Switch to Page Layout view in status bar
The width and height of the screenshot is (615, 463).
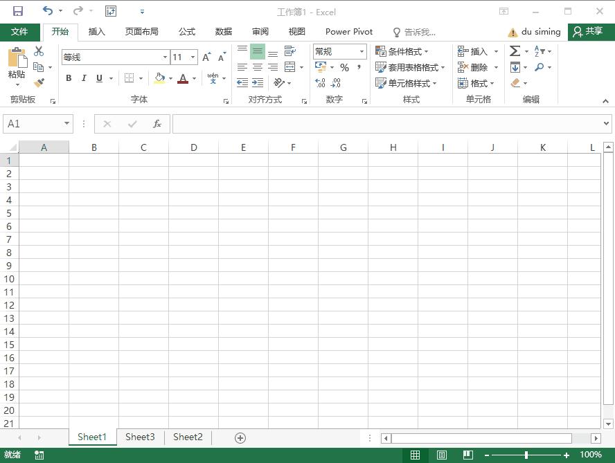pyautogui.click(x=442, y=455)
